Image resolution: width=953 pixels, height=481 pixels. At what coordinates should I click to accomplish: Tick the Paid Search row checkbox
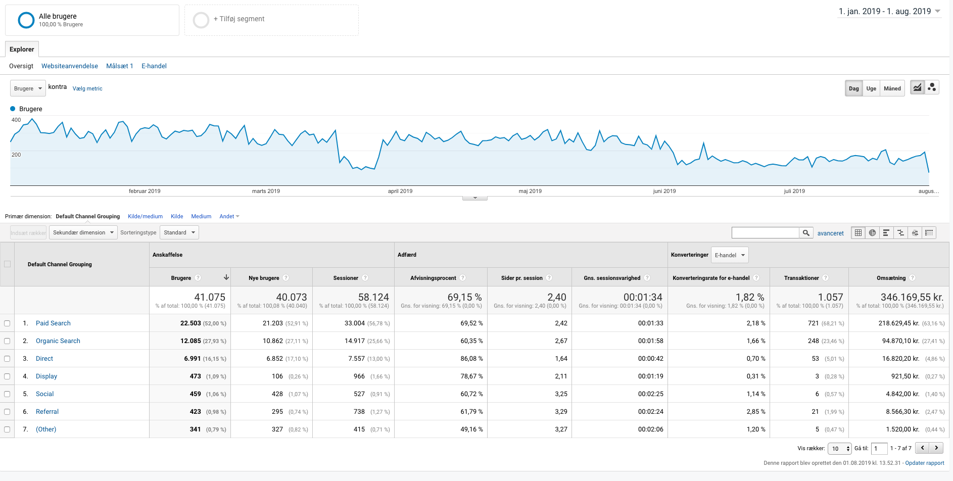[x=7, y=323]
